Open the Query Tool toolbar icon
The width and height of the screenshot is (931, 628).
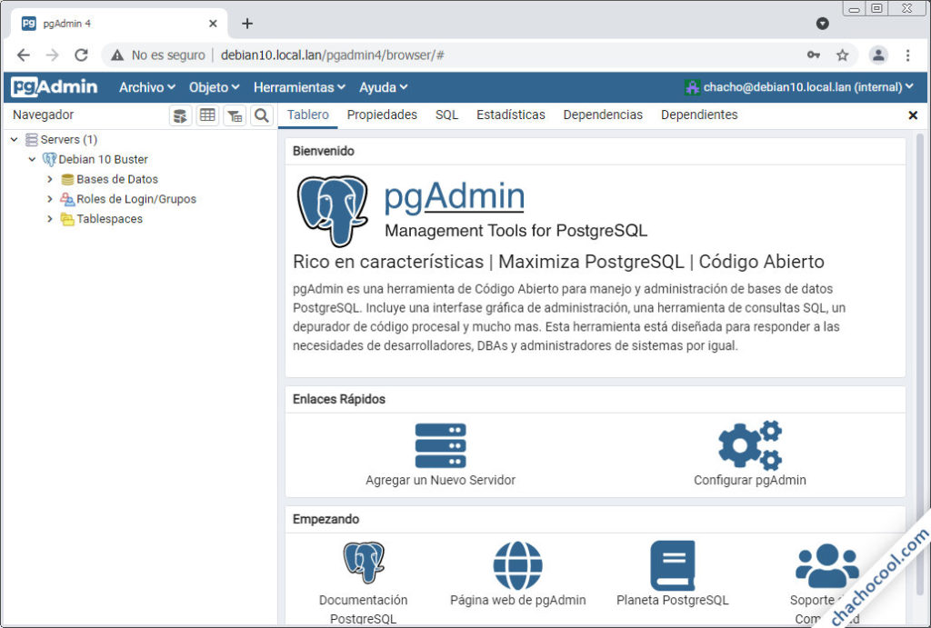(x=180, y=115)
